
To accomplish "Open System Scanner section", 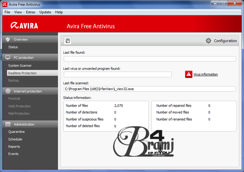I will click(x=20, y=66).
